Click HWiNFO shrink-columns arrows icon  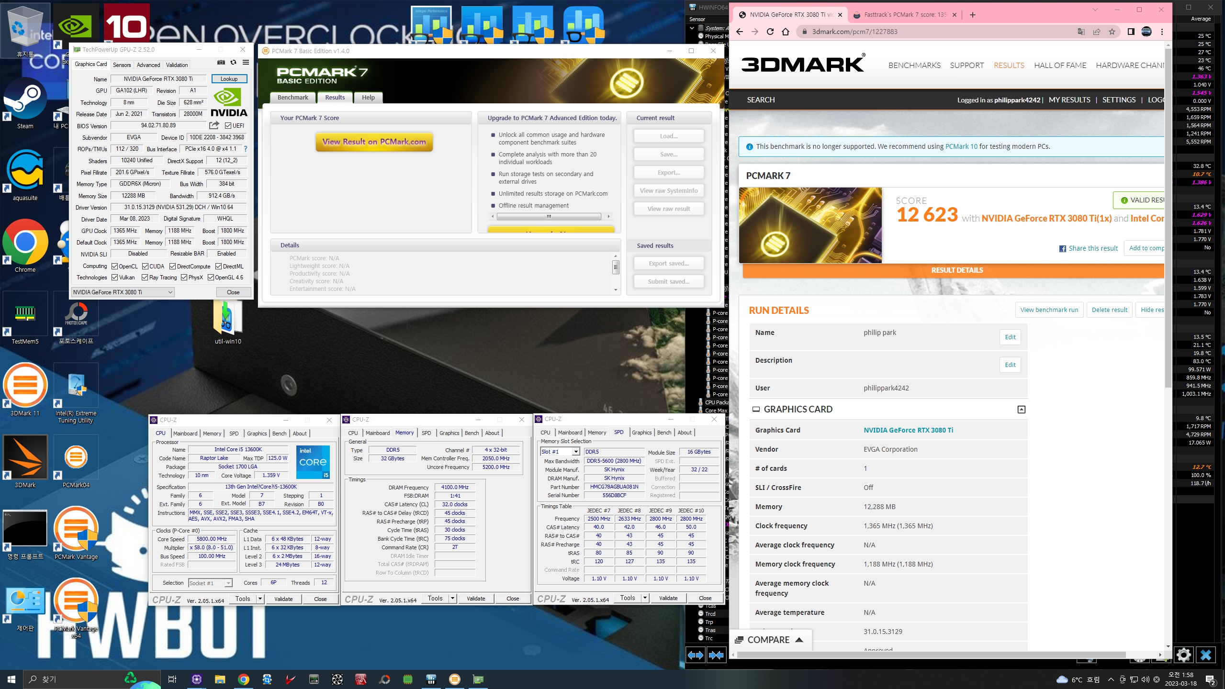point(716,655)
